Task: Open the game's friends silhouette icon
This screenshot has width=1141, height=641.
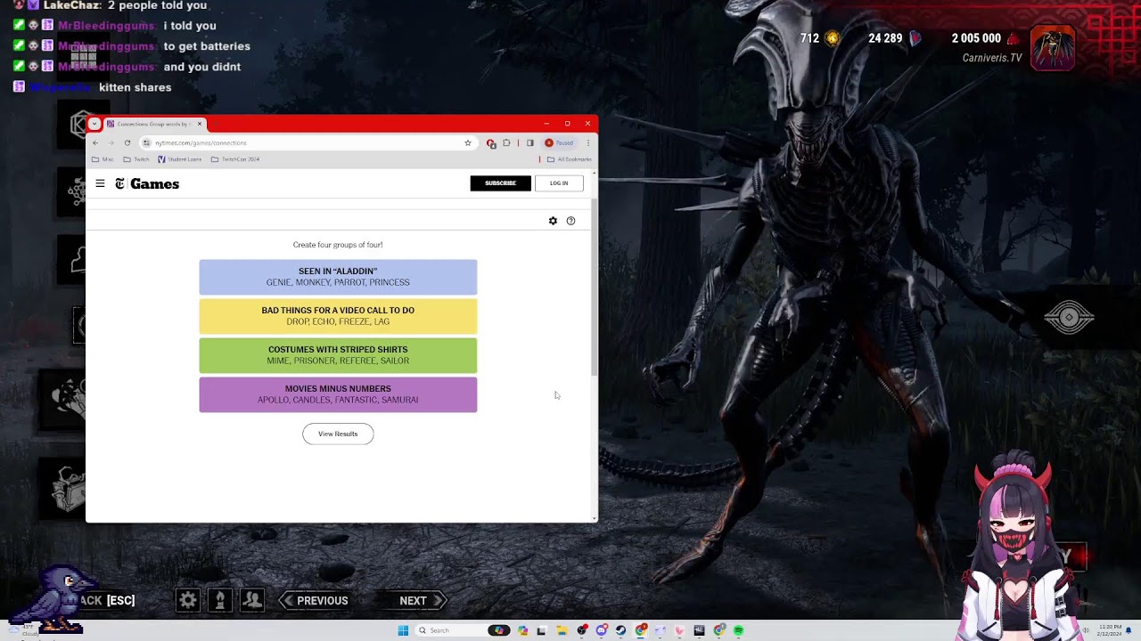Action: [252, 600]
